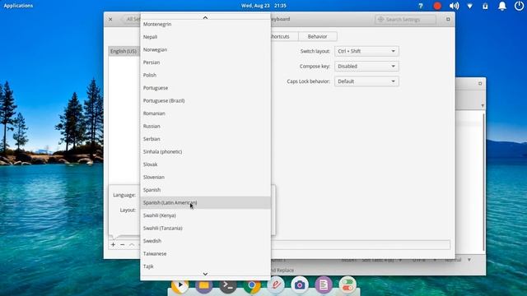Pick Slovak from the list
The image size is (527, 296).
[x=205, y=164]
